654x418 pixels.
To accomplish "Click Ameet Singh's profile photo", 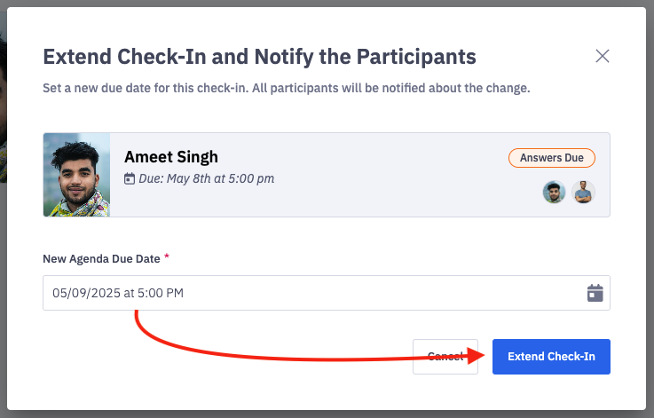I will (x=76, y=175).
